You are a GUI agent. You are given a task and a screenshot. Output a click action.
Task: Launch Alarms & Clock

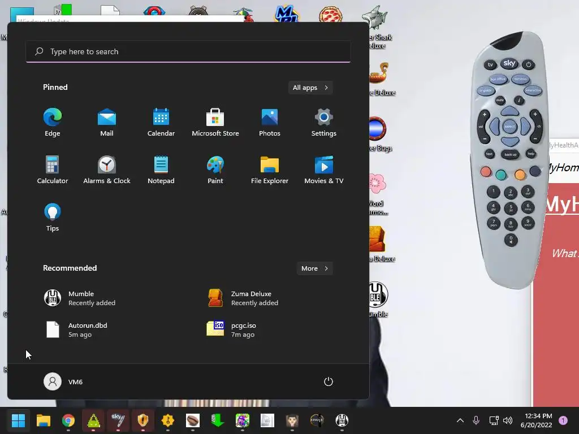[x=107, y=170]
